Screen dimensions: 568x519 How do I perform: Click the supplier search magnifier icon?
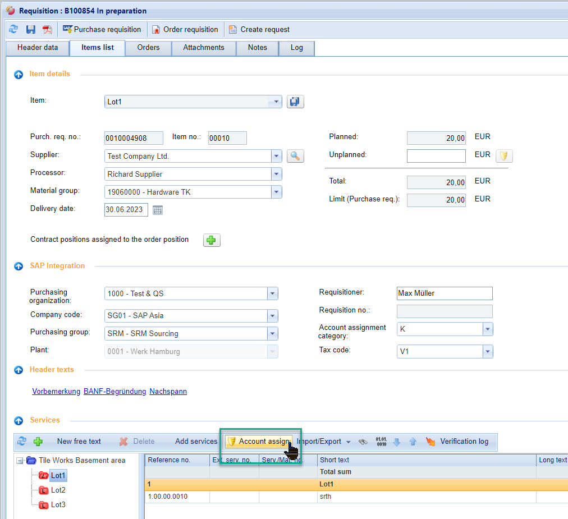pos(295,156)
